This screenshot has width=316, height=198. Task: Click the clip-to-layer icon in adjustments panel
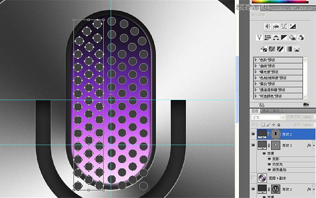tap(306, 105)
